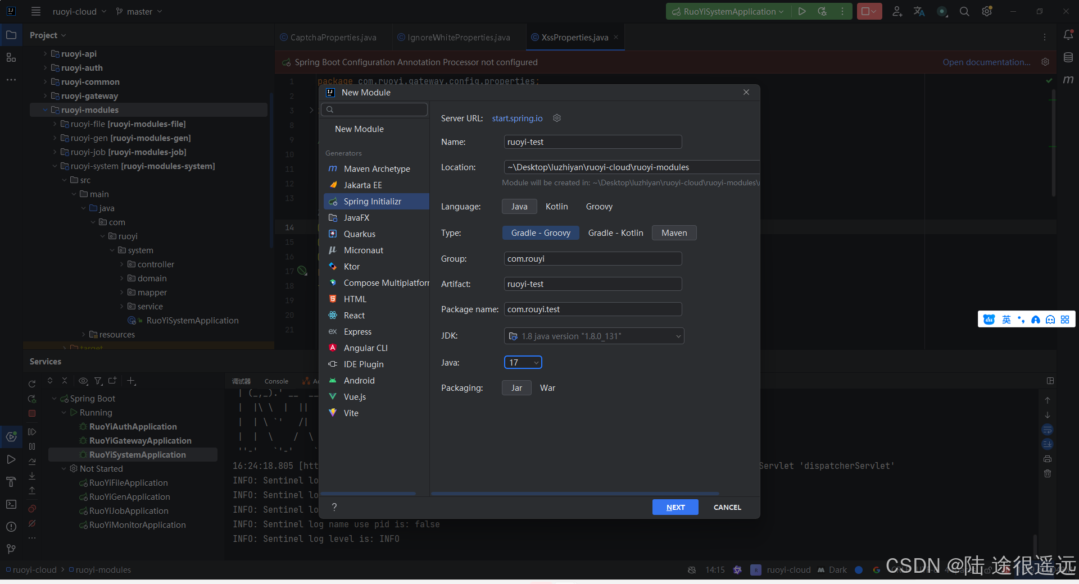Expand the controller package node
The width and height of the screenshot is (1079, 584).
point(122,264)
